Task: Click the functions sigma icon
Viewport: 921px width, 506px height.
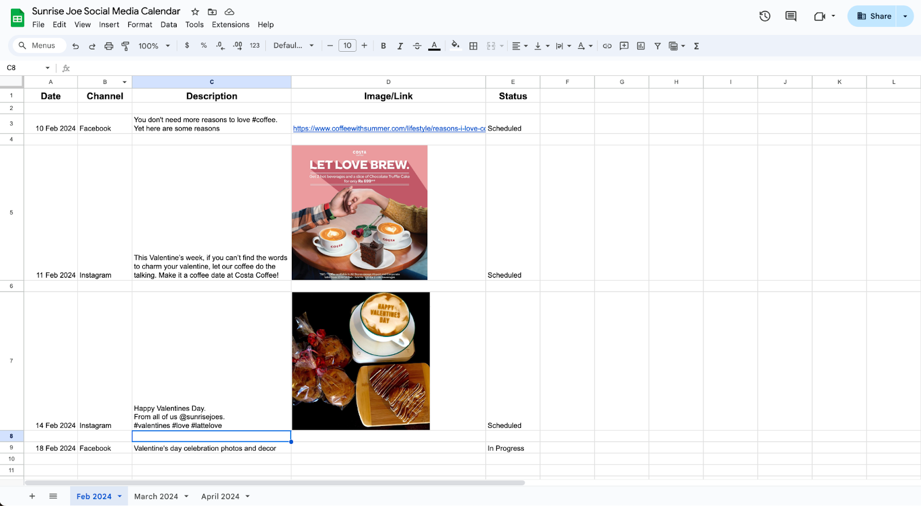Action: click(697, 46)
